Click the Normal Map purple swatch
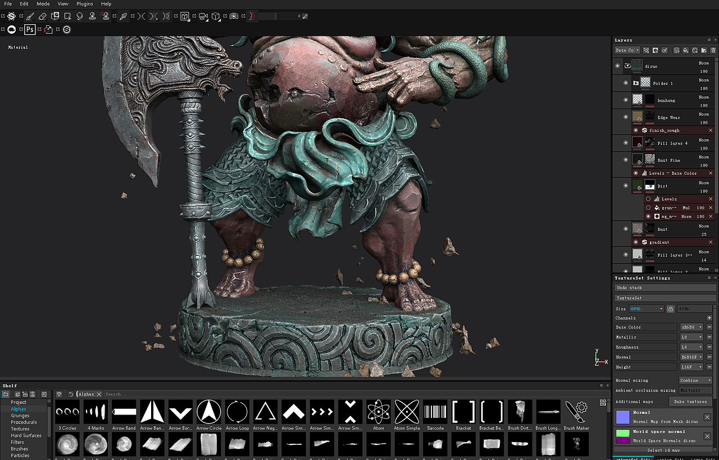The image size is (719, 460). tap(622, 417)
